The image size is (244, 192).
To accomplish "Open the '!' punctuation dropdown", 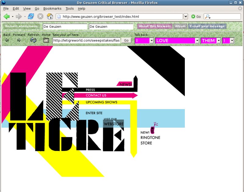I will coord(232,41).
